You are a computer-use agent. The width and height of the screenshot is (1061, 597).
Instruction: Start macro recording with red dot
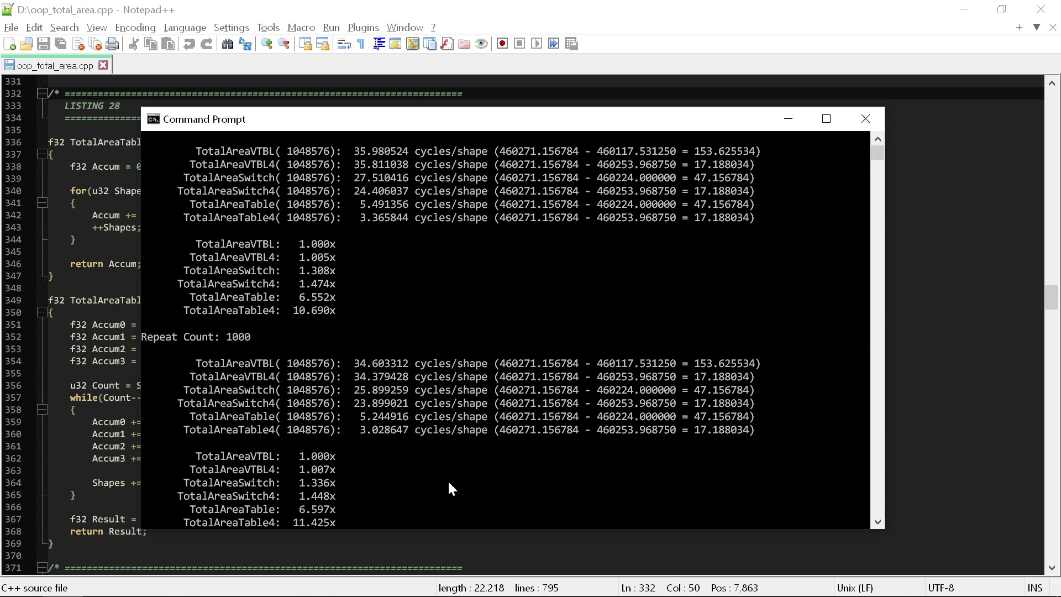(x=502, y=44)
